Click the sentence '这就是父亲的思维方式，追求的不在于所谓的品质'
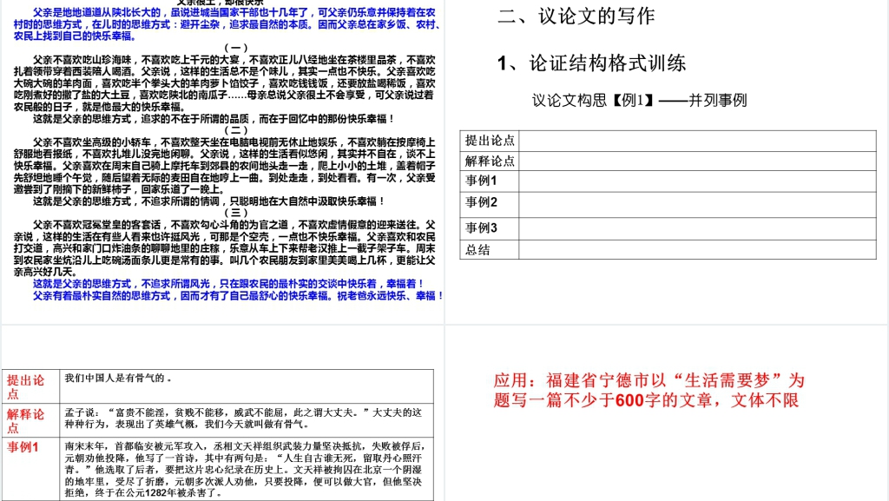This screenshot has height=501, width=889. click(214, 118)
